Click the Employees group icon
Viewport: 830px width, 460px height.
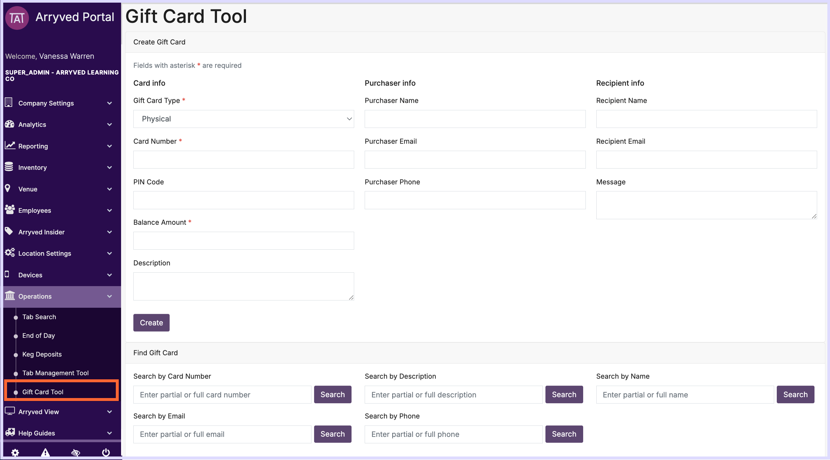pos(10,210)
